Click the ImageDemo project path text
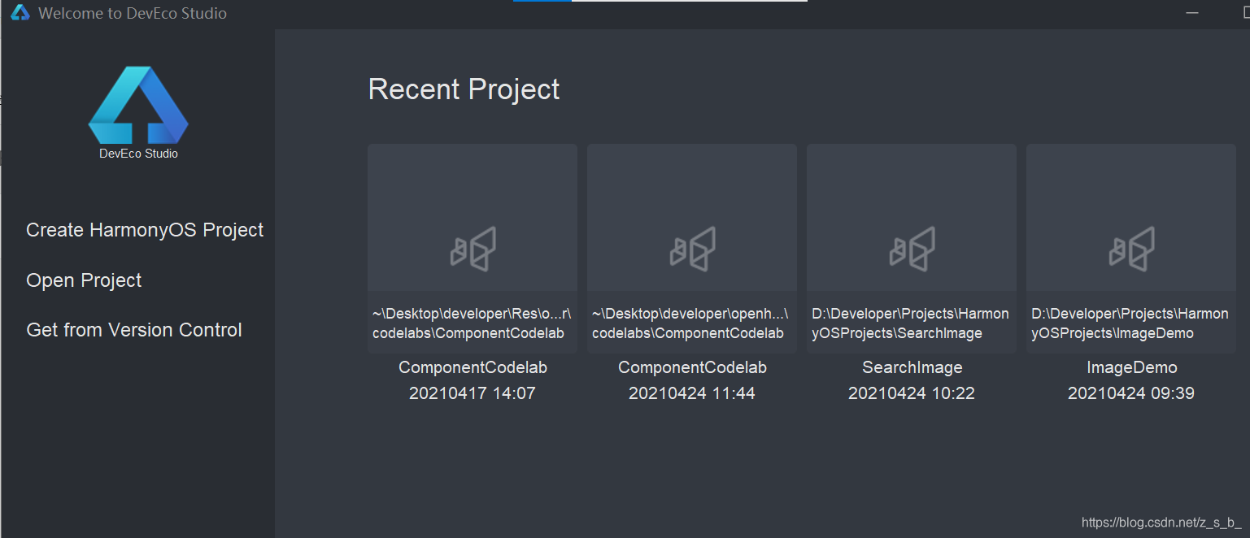This screenshot has width=1250, height=538. point(1130,323)
